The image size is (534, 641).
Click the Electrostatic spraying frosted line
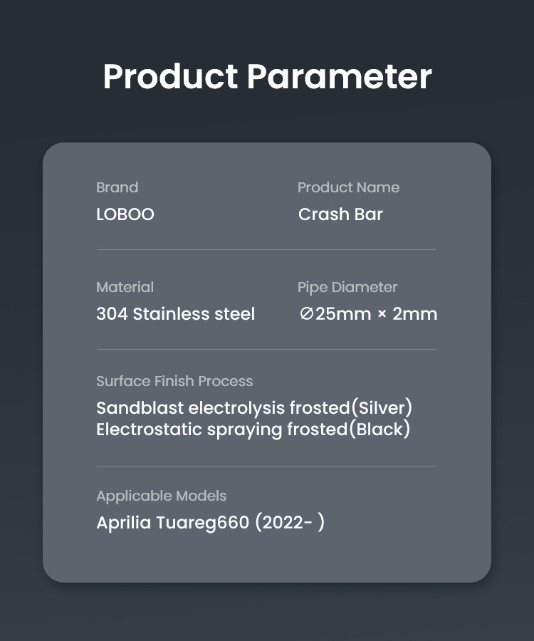click(x=222, y=429)
